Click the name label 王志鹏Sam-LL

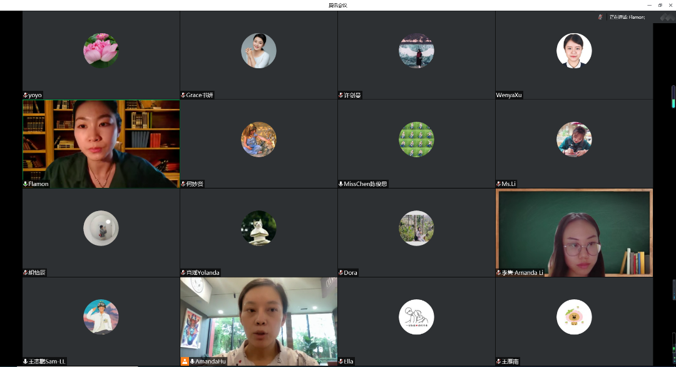click(x=47, y=362)
